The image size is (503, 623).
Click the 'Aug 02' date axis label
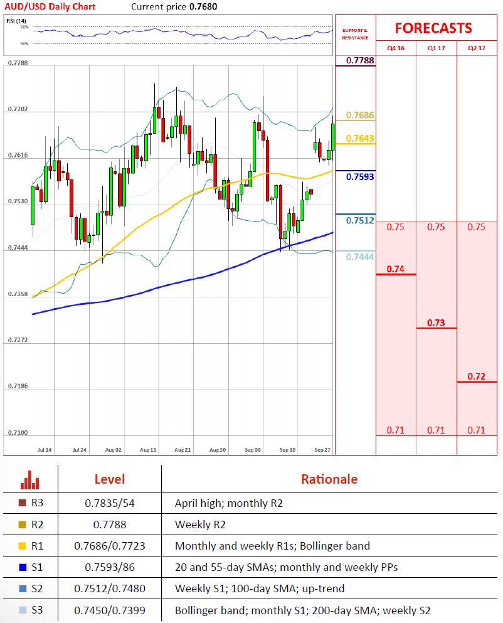coord(114,450)
